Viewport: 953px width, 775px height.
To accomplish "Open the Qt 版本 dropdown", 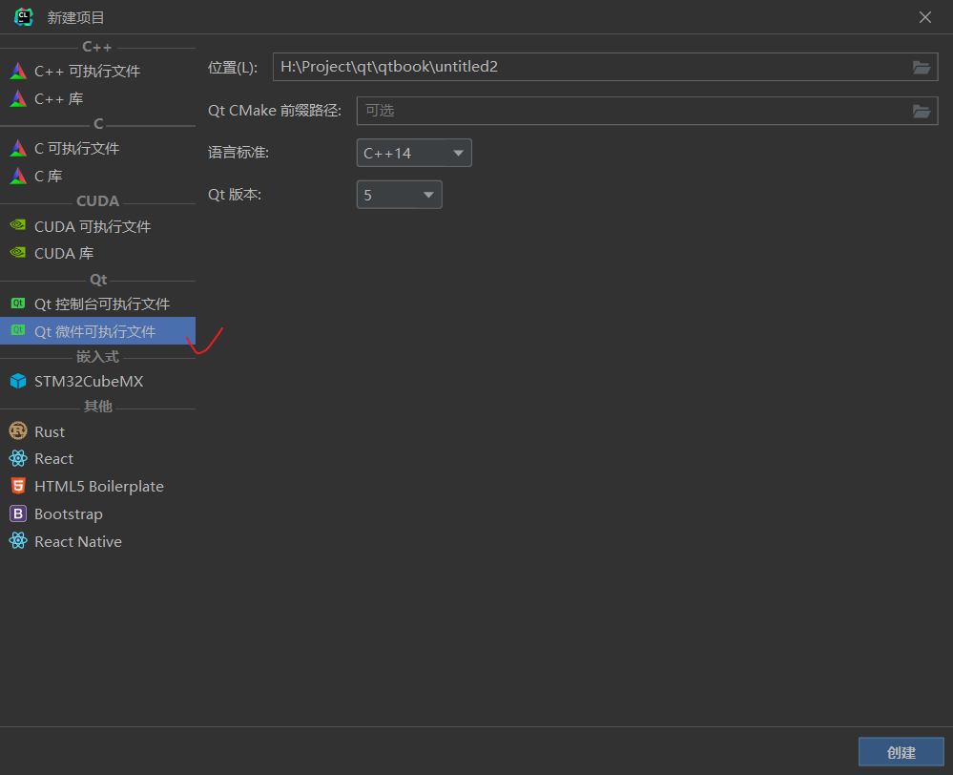I will point(400,195).
